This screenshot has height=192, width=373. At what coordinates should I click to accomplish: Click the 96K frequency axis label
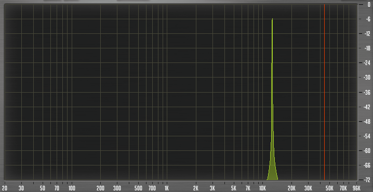click(357, 188)
